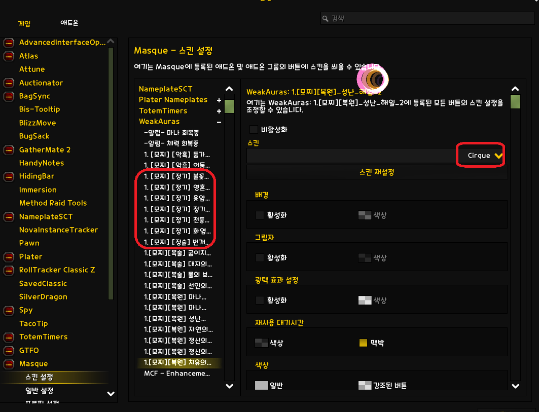Open the 재사용 대기시간 색상 swatch
Screen dimensions: 539x412
pos(261,343)
